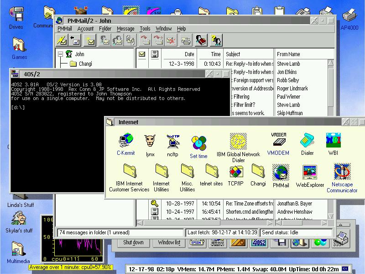The width and height of the screenshot is (365, 274).
Task: Click the send queued mail icon with black arrow
Action: coord(75,40)
